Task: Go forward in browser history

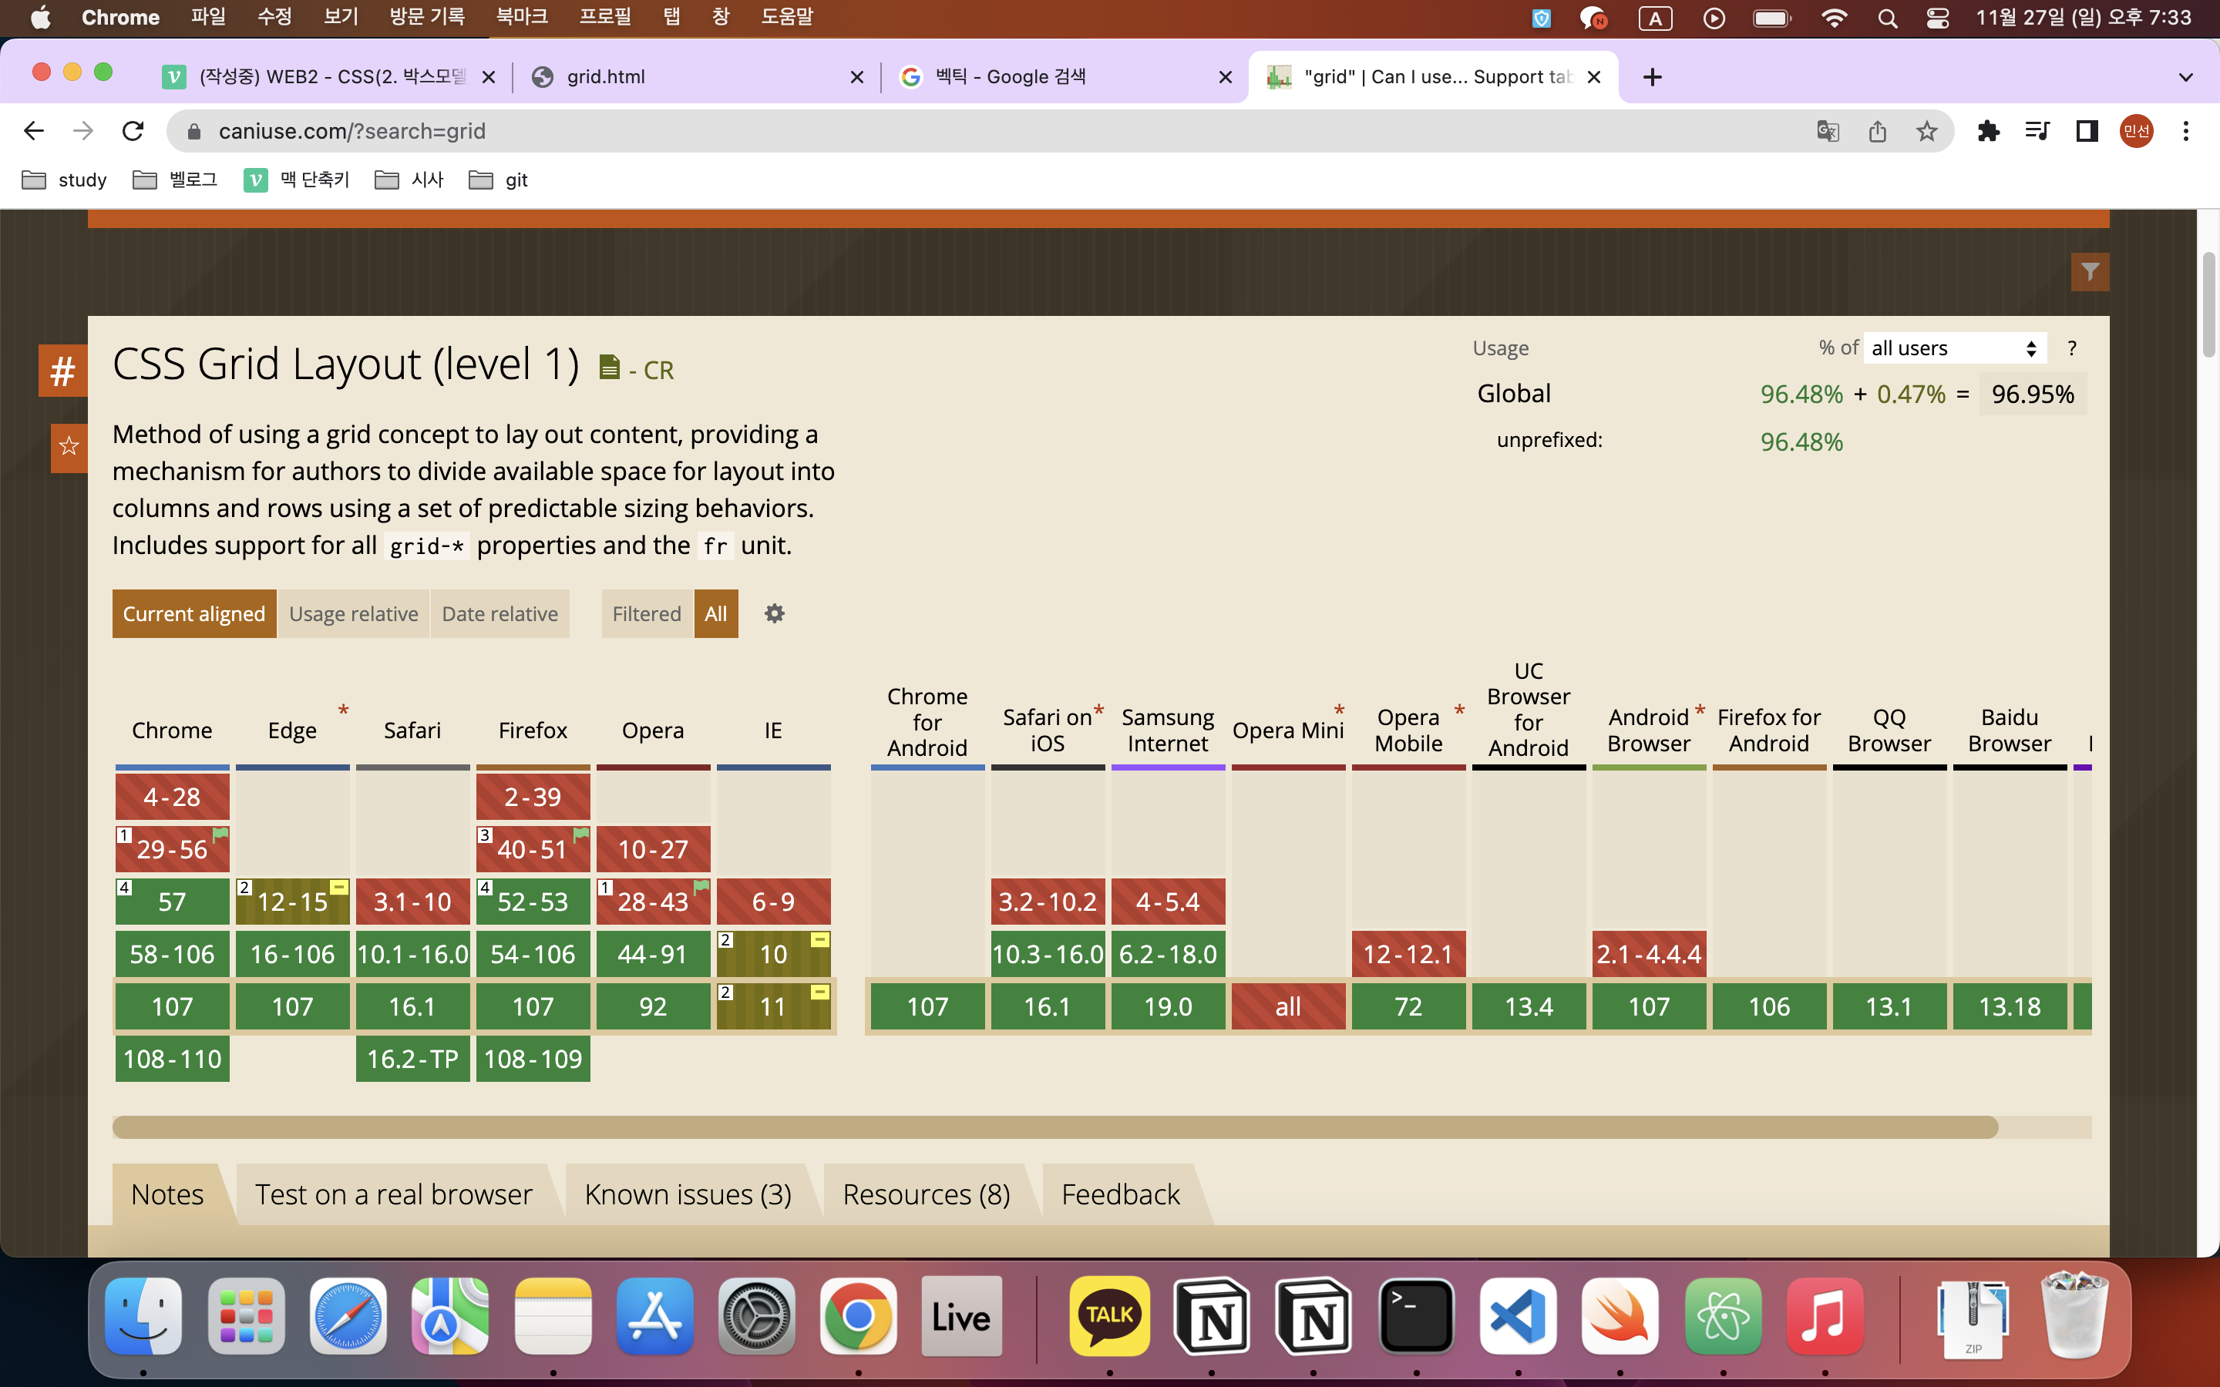Action: [83, 131]
